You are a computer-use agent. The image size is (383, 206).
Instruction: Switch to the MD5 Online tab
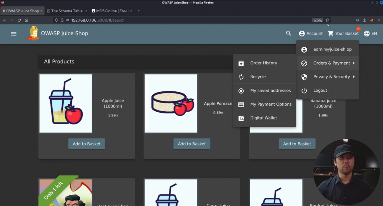coord(111,11)
